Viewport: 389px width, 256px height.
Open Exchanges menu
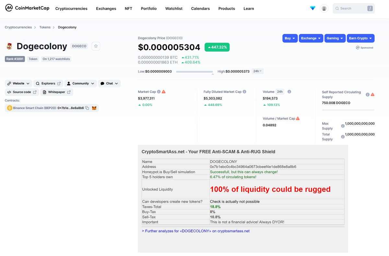(106, 8)
